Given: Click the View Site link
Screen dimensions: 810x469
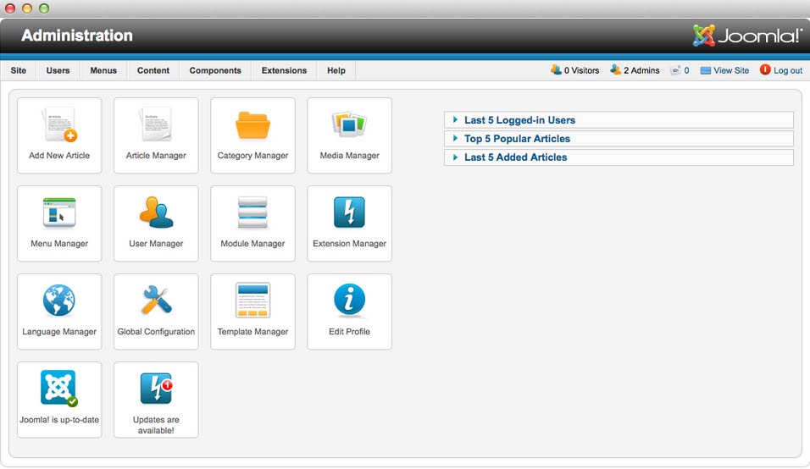Looking at the screenshot, I should tap(730, 71).
